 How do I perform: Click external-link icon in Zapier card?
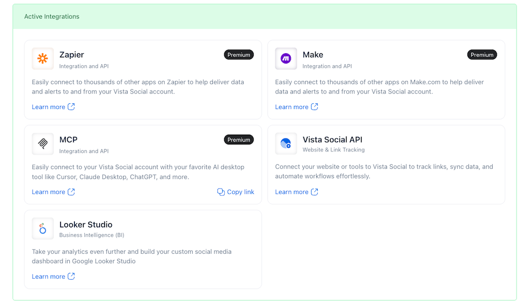(71, 106)
